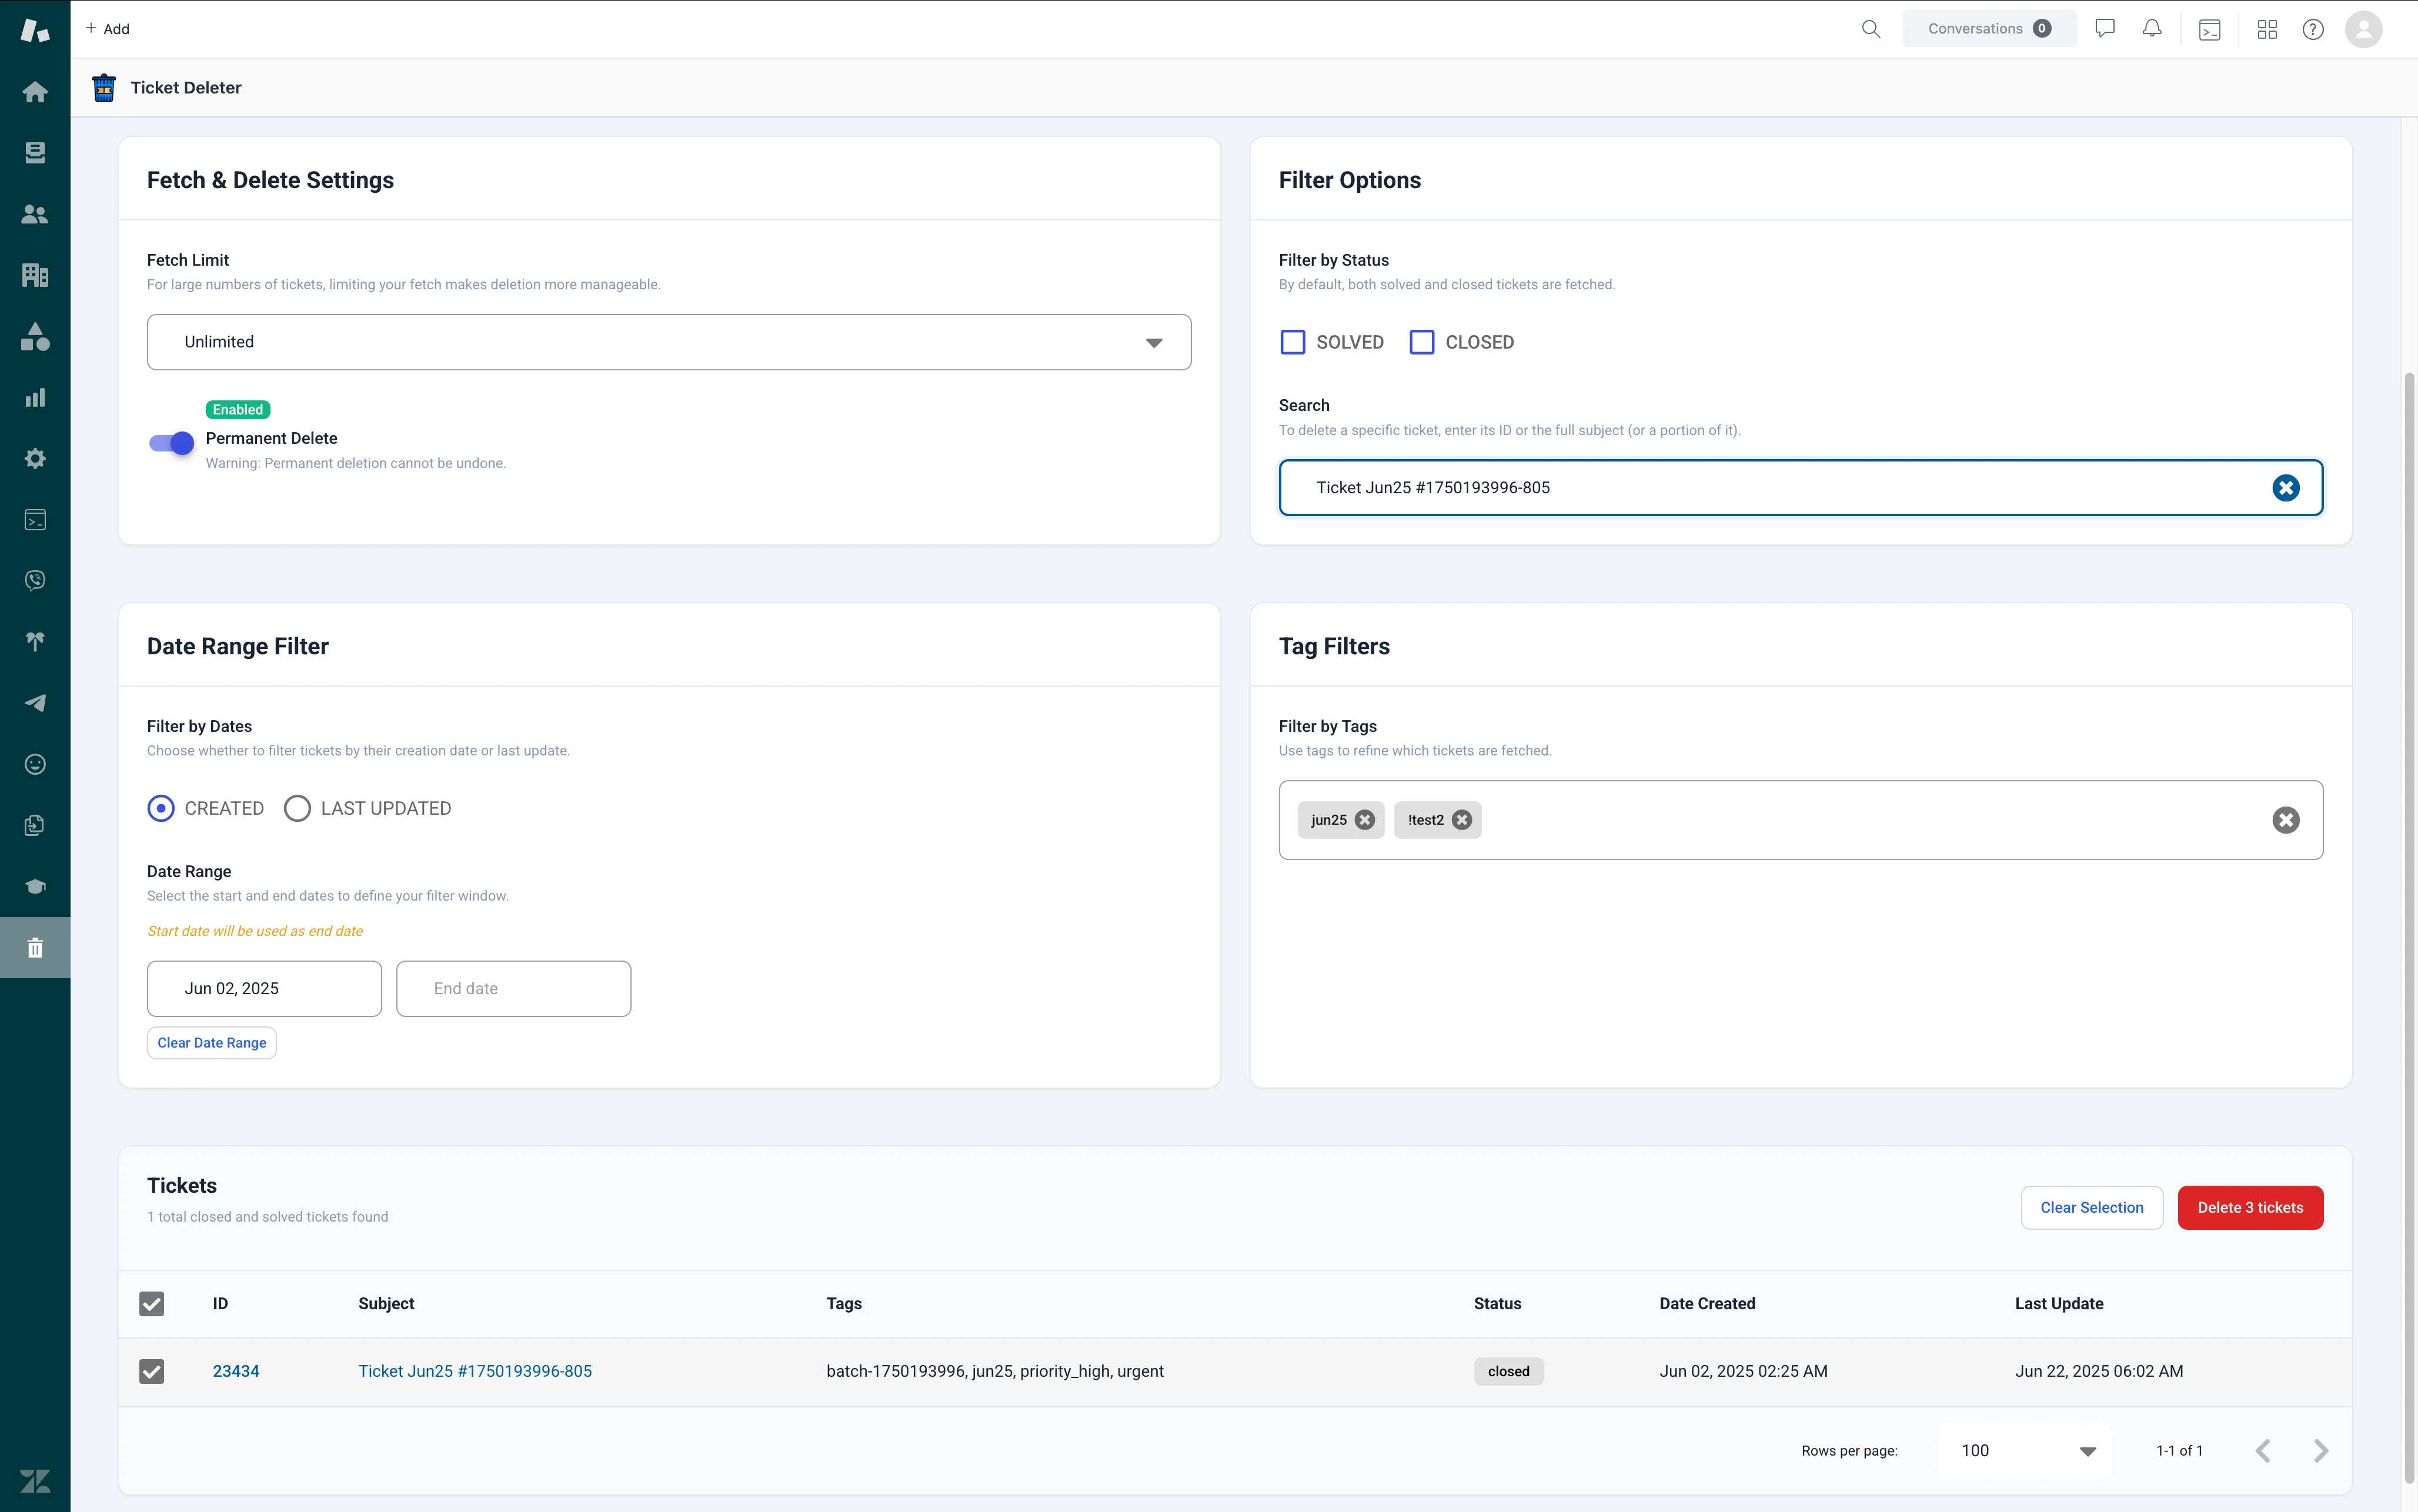Open the Customers sidebar icon
This screenshot has width=2418, height=1512.
coord(35,214)
